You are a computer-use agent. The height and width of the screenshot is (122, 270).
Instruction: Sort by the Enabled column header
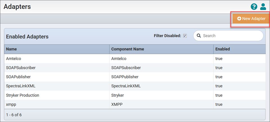pyautogui.click(x=222, y=49)
